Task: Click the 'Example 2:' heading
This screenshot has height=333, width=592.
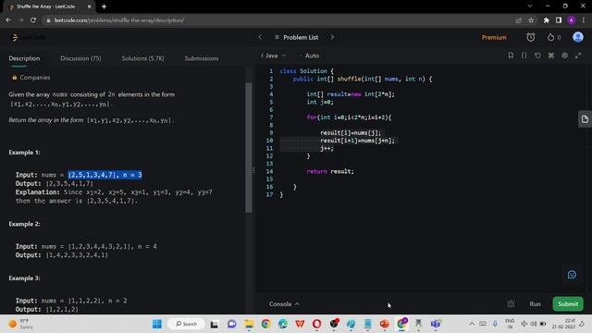Action: click(24, 224)
